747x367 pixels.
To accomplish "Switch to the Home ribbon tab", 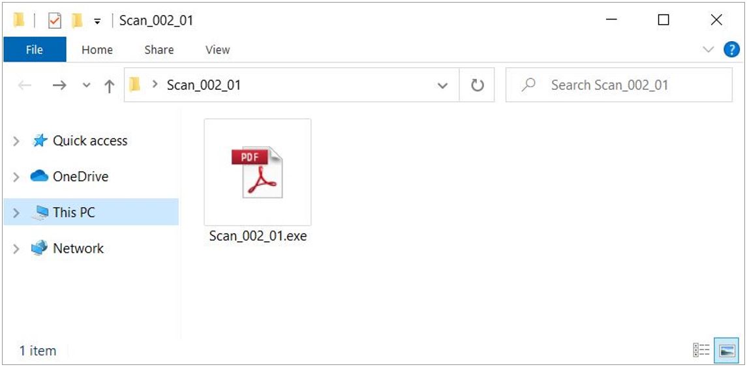I will [x=97, y=50].
